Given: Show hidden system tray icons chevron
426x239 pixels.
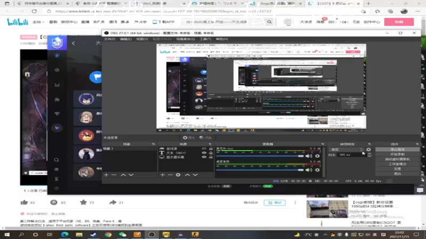Looking at the screenshot, I should 325,235.
